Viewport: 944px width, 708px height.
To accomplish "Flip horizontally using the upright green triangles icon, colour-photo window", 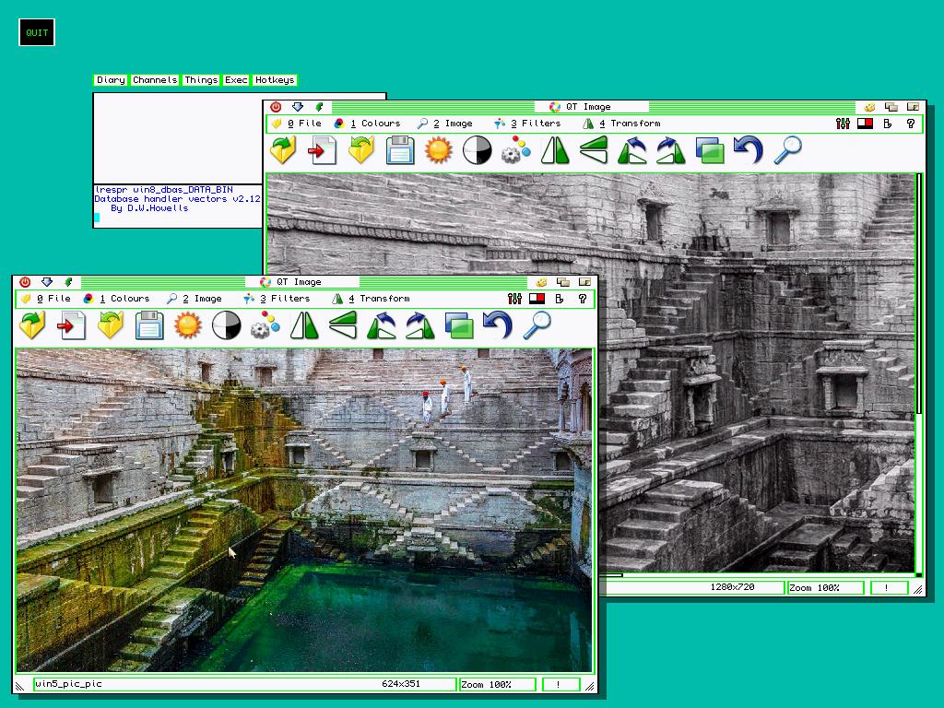I will [304, 325].
